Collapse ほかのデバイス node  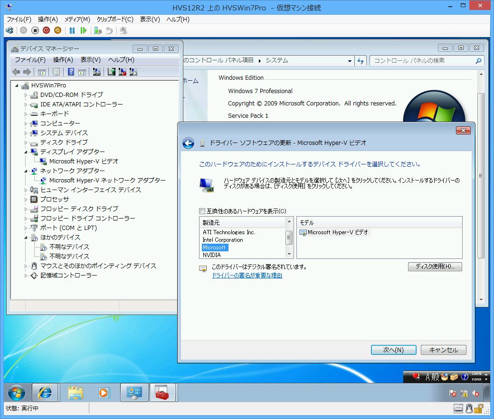point(26,238)
